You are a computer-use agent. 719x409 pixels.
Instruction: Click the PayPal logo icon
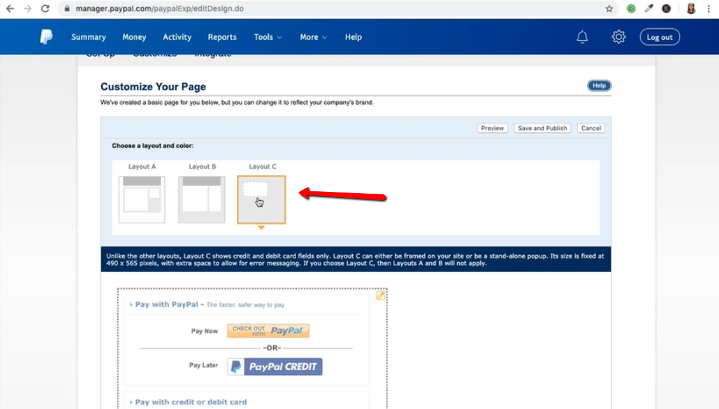(x=46, y=37)
